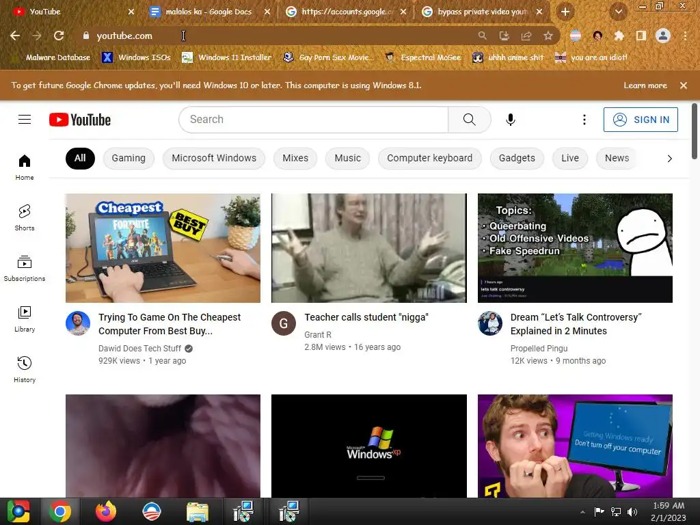The width and height of the screenshot is (700, 525).
Task: Click the install app icon in the address bar
Action: pos(504,36)
